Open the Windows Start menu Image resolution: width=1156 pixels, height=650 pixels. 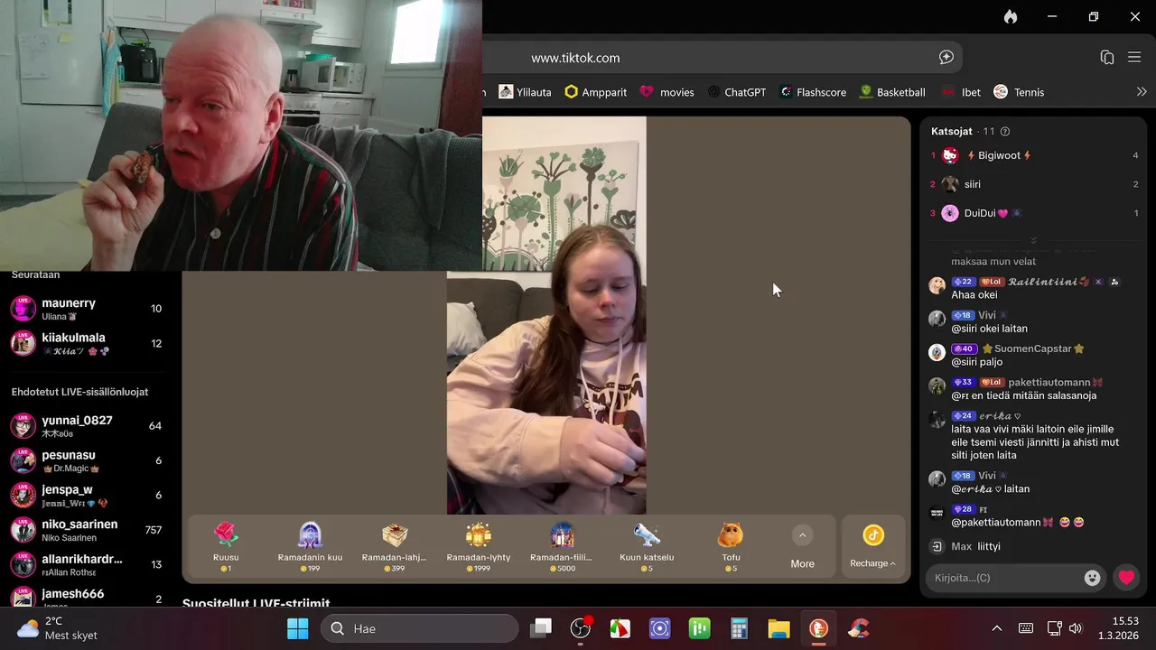(297, 628)
